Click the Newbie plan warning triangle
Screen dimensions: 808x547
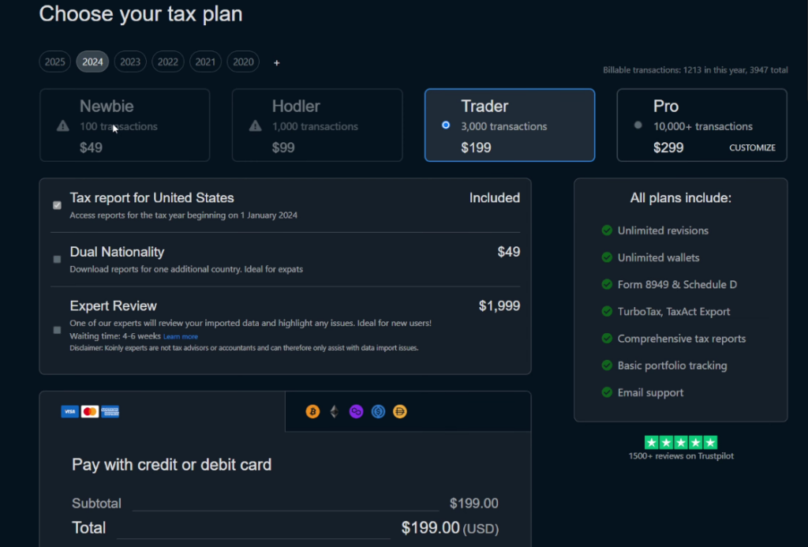click(x=63, y=126)
